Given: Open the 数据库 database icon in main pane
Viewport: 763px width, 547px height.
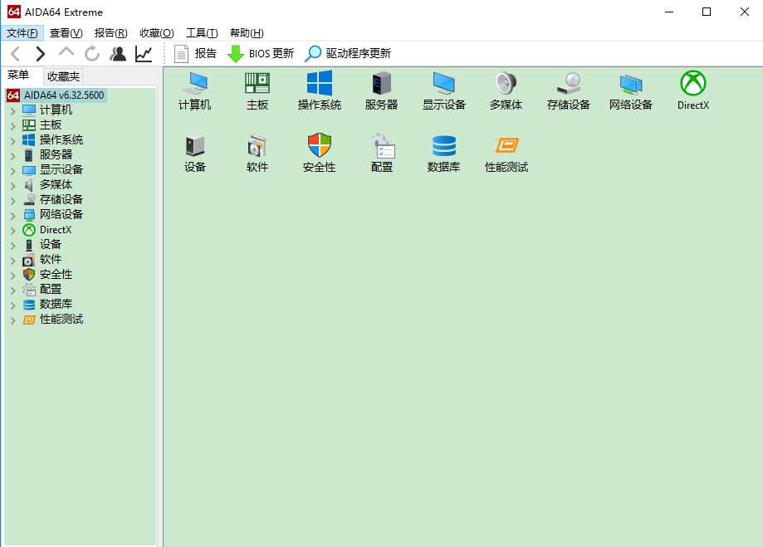Looking at the screenshot, I should (444, 154).
